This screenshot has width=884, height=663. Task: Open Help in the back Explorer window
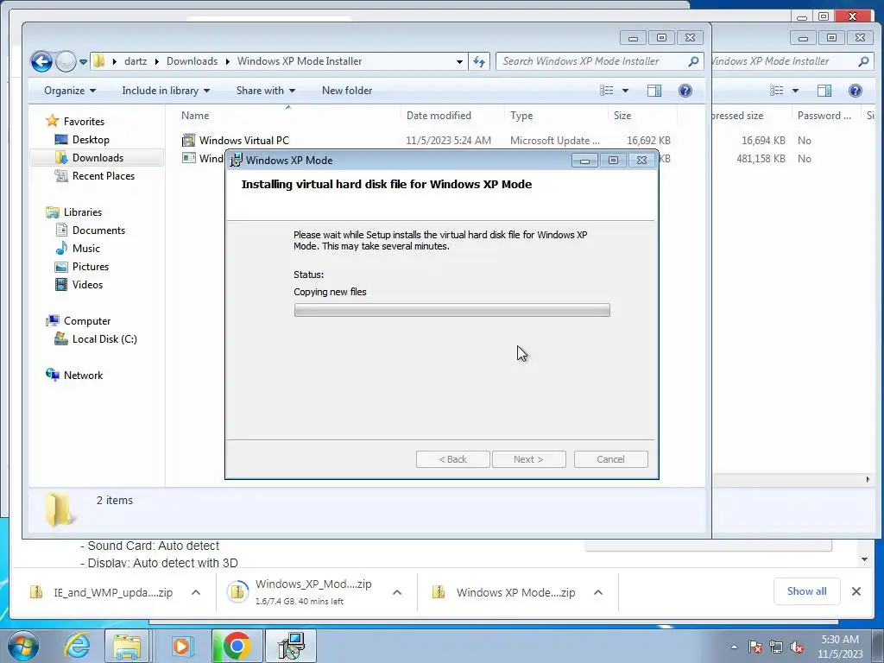pos(856,90)
